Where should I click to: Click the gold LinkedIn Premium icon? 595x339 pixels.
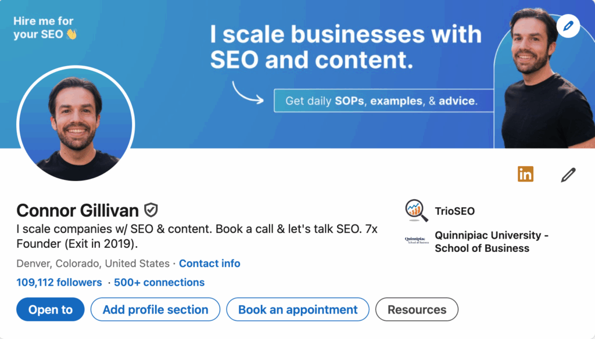(525, 174)
